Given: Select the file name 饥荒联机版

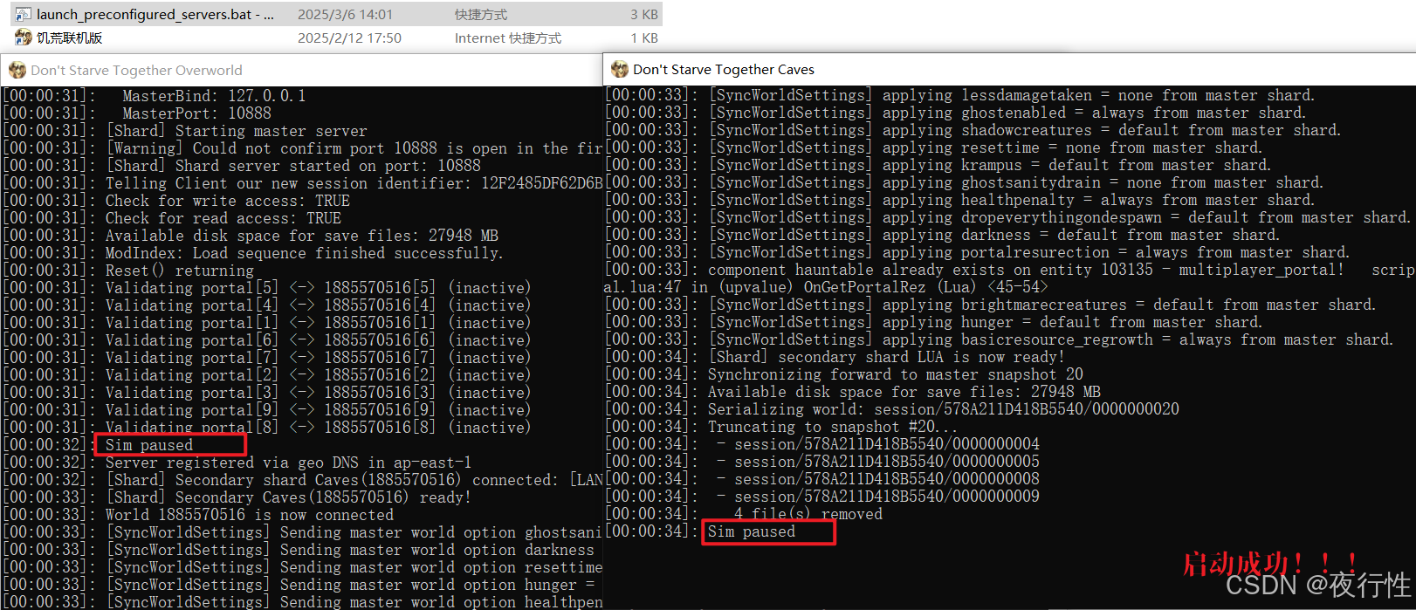Looking at the screenshot, I should coord(70,38).
